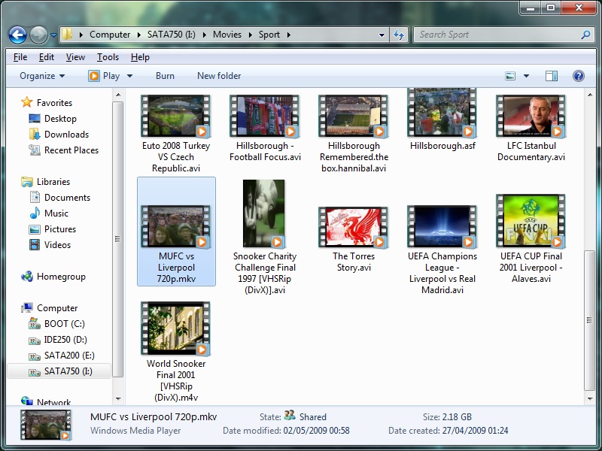The image size is (602, 451).
Task: Expand the address bar history dropdown
Action: tap(382, 35)
